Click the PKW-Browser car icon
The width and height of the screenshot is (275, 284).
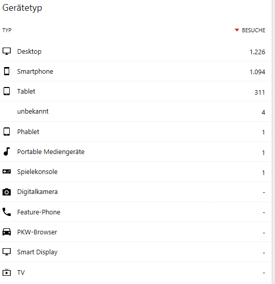click(7, 232)
